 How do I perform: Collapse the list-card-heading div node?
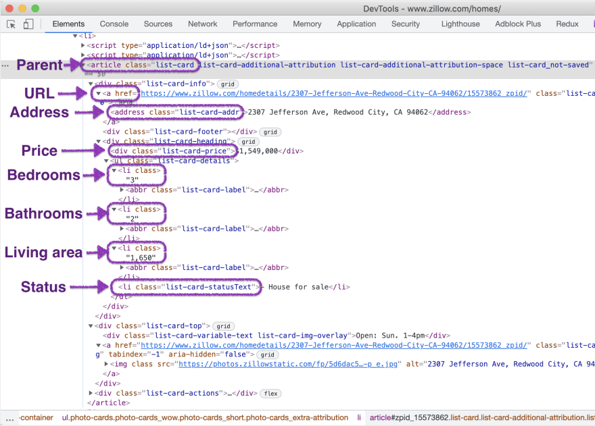coord(98,141)
